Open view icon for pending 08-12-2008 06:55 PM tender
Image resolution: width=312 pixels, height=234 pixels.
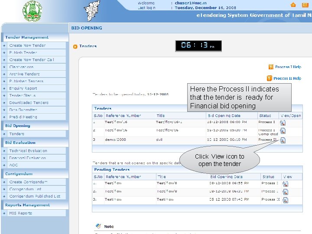click(x=285, y=184)
